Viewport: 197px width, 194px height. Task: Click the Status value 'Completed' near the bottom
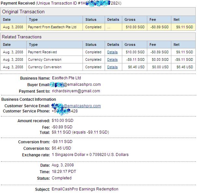click(x=61, y=178)
